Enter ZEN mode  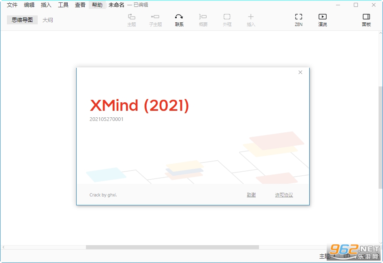tap(298, 20)
